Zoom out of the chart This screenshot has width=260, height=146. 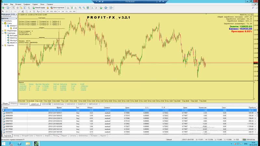[84, 8]
